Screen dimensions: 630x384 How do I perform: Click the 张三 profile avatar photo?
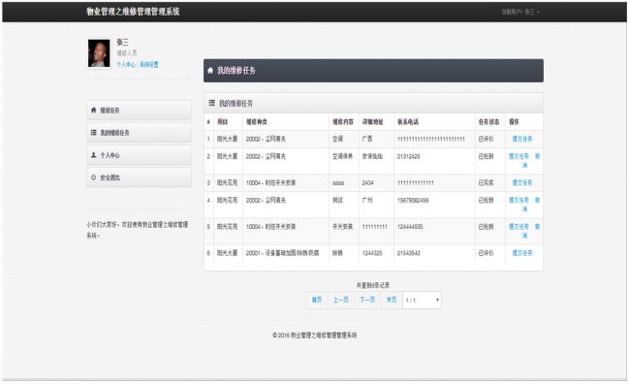(x=99, y=53)
